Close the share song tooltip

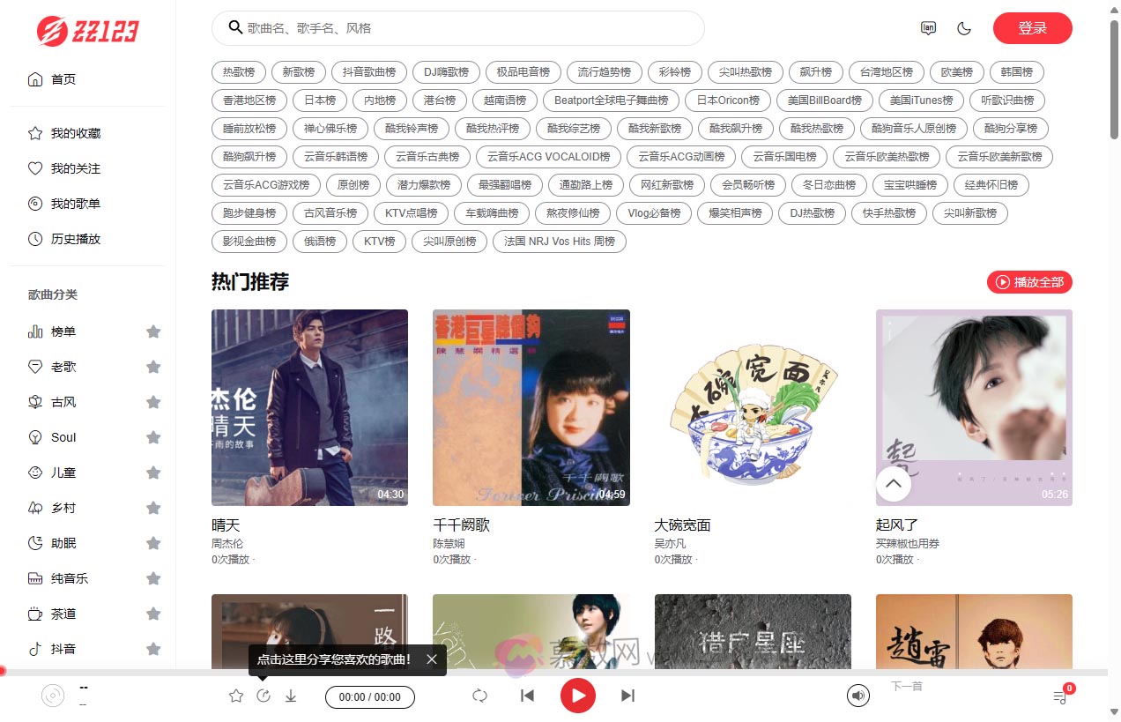(x=432, y=659)
